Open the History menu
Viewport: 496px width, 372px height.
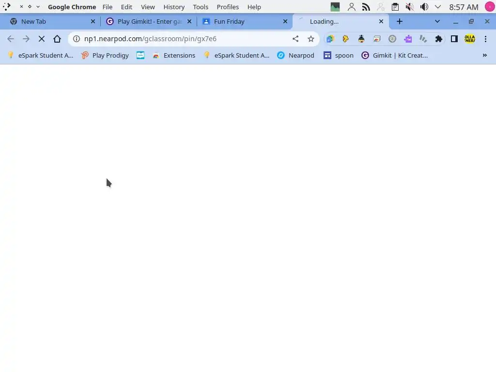174,7
